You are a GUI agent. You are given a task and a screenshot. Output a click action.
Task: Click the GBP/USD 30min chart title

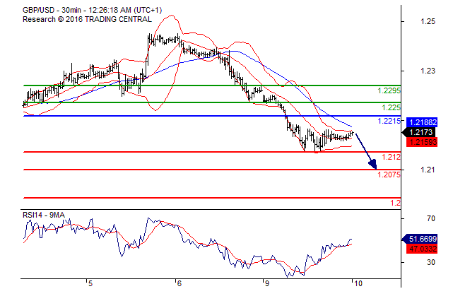tap(92, 10)
